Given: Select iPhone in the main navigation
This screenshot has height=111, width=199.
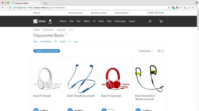Looking at the screenshot, I should (x=63, y=21).
